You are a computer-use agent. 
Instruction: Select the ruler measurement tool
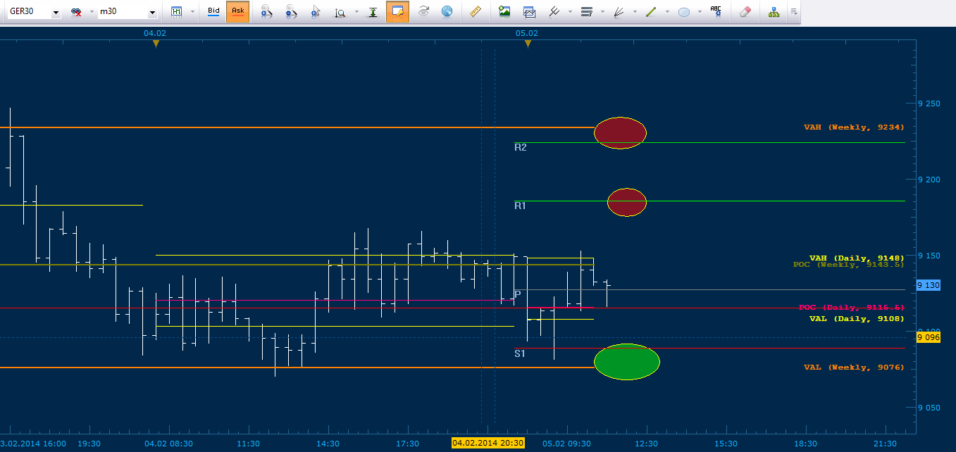click(475, 11)
